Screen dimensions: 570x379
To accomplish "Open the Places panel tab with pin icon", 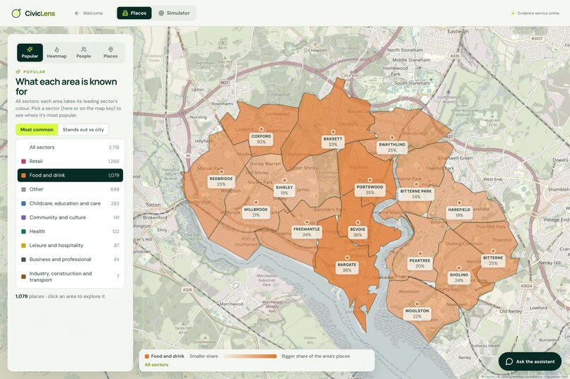I will [x=110, y=53].
